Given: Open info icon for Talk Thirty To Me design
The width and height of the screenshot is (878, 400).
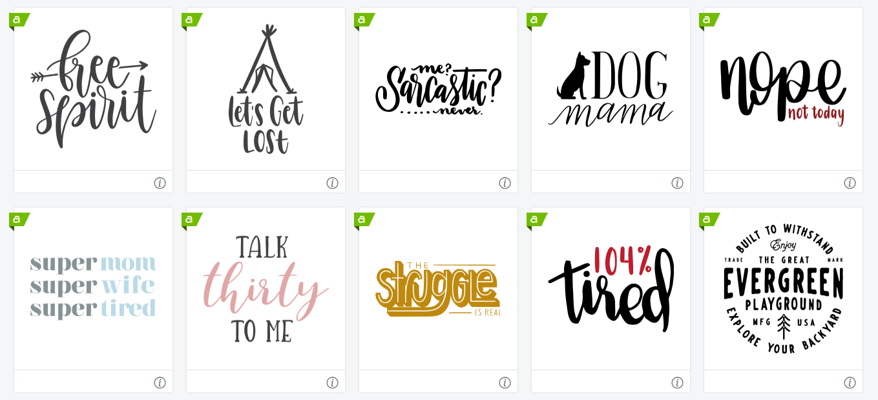Looking at the screenshot, I should 332,383.
